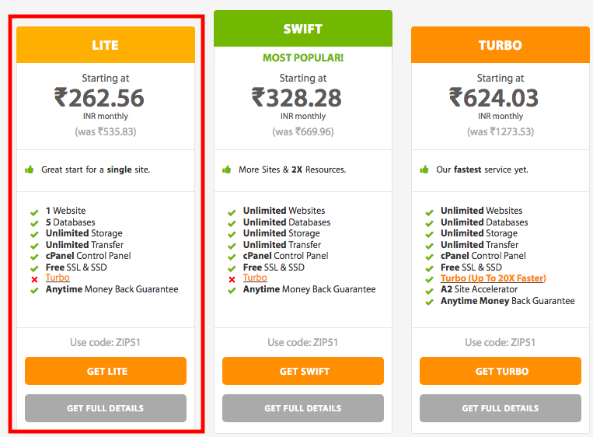The width and height of the screenshot is (593, 437).
Task: Click the GET TURBO button
Action: click(501, 371)
